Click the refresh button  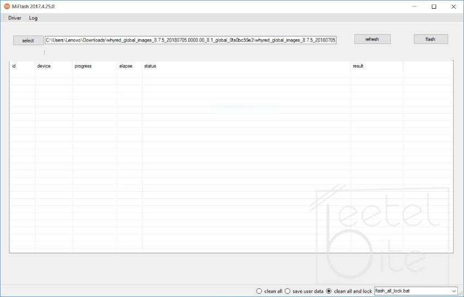pyautogui.click(x=372, y=39)
